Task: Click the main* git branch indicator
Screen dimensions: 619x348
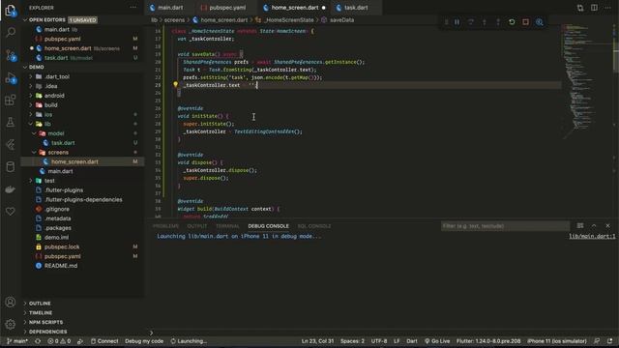Action: (x=17, y=341)
